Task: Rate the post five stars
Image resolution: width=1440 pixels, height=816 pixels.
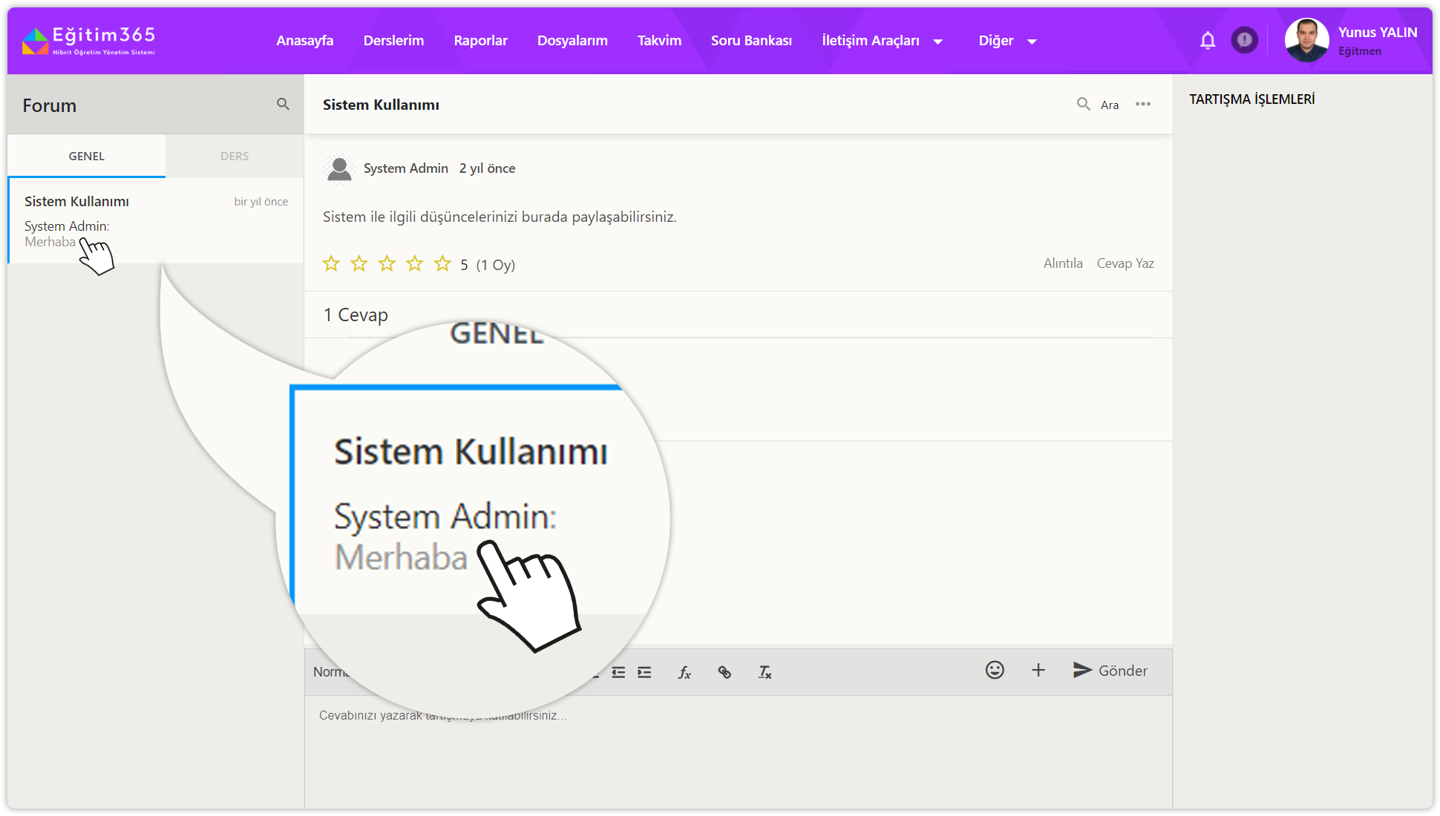Action: pos(442,263)
